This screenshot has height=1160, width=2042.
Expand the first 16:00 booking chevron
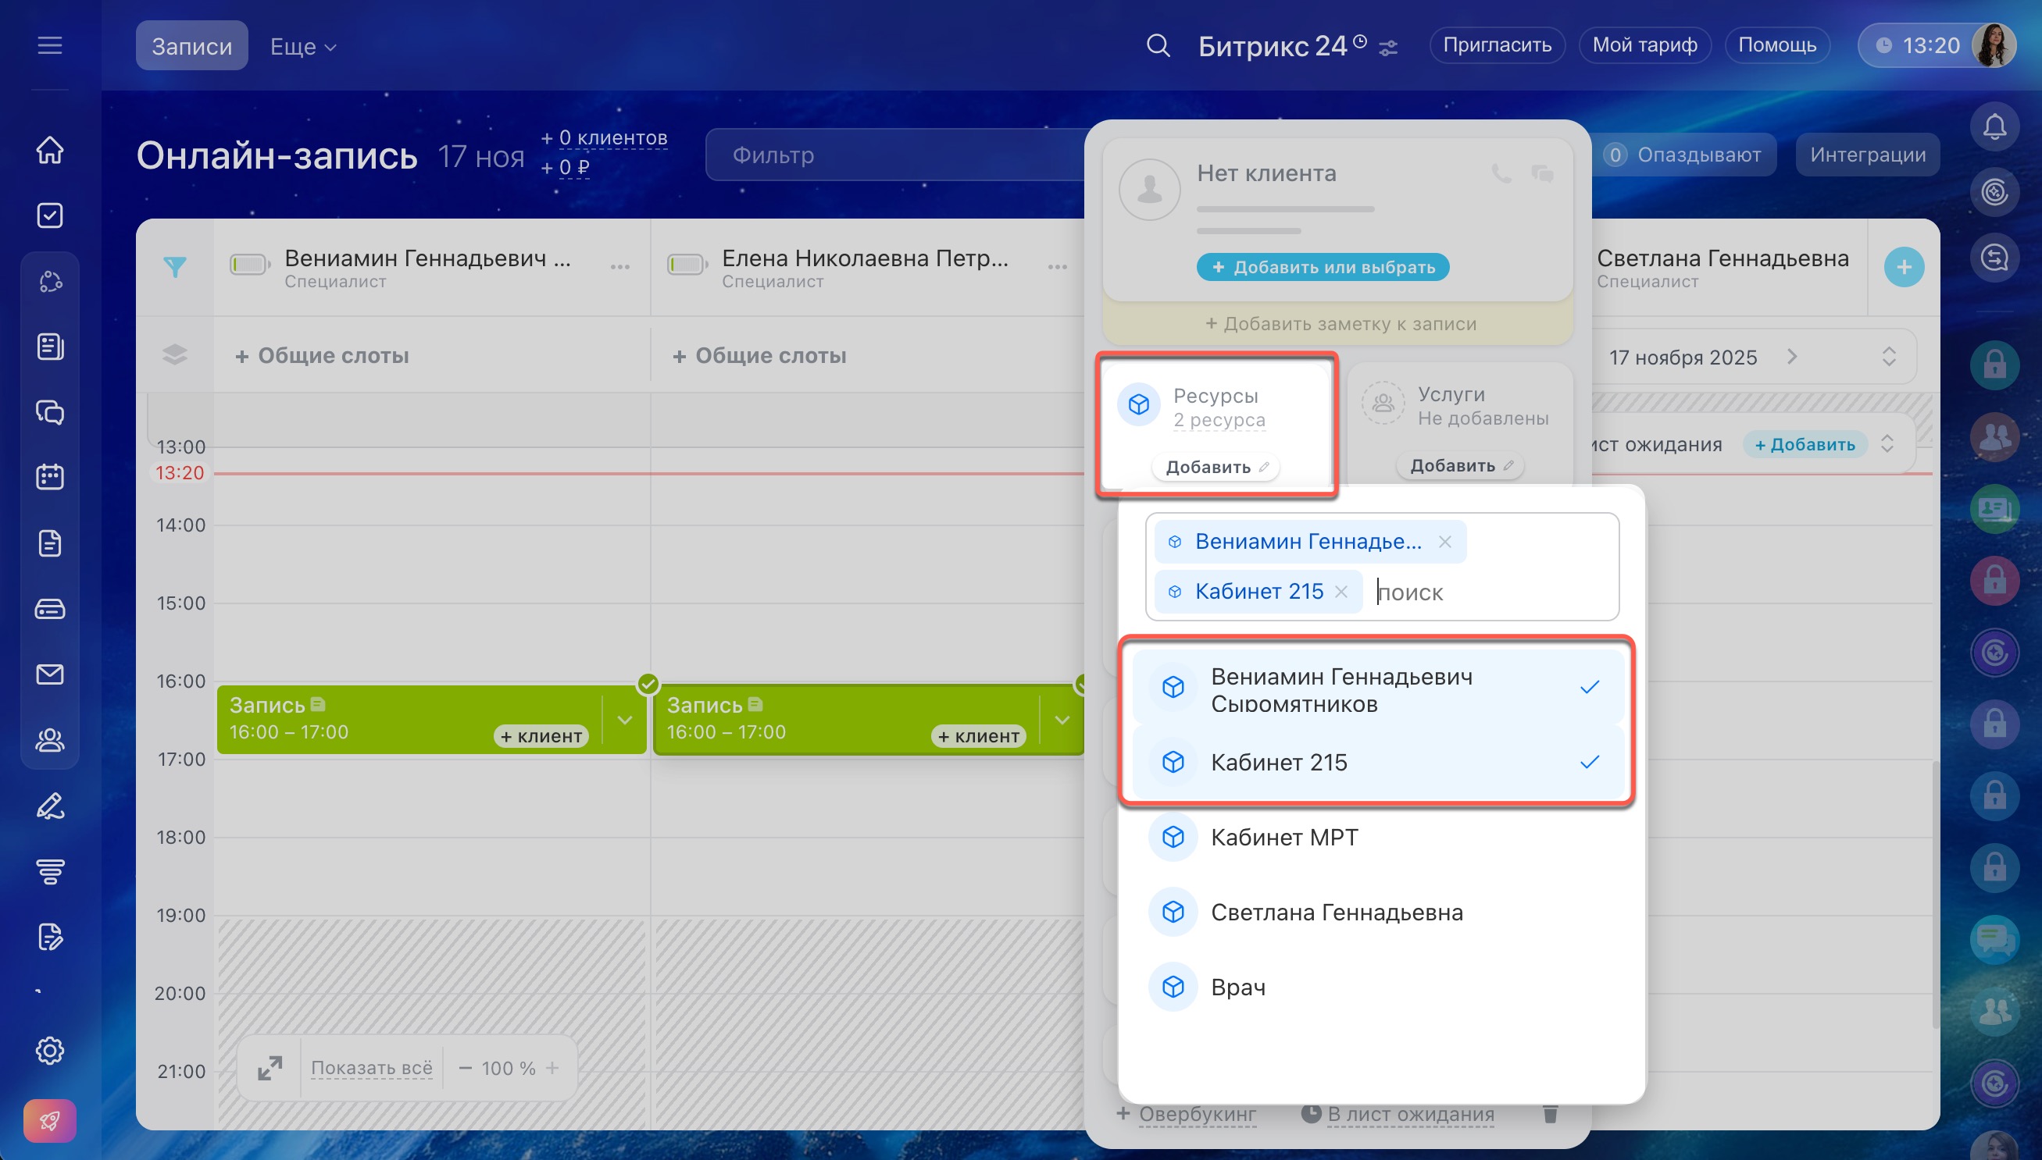pyautogui.click(x=625, y=721)
